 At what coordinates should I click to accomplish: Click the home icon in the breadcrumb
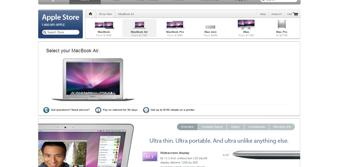click(90, 14)
